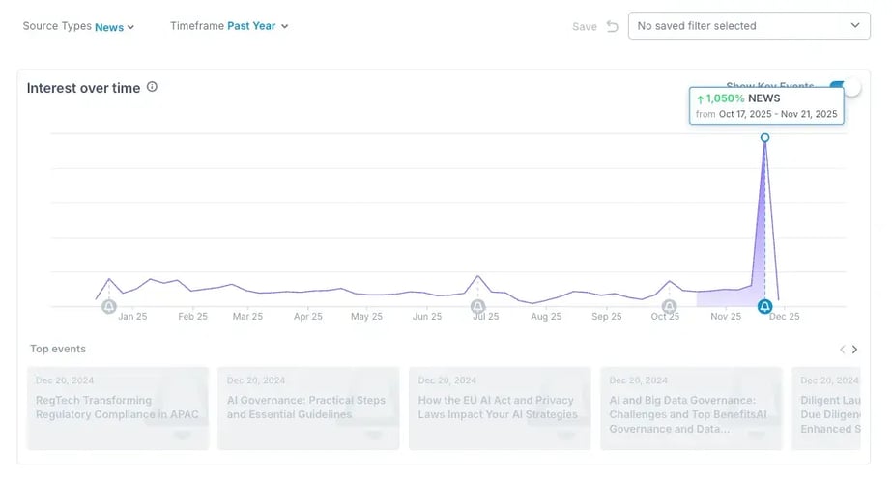Open AI Governance: Practical Steps event card
This screenshot has height=478, width=892.
[x=307, y=408]
